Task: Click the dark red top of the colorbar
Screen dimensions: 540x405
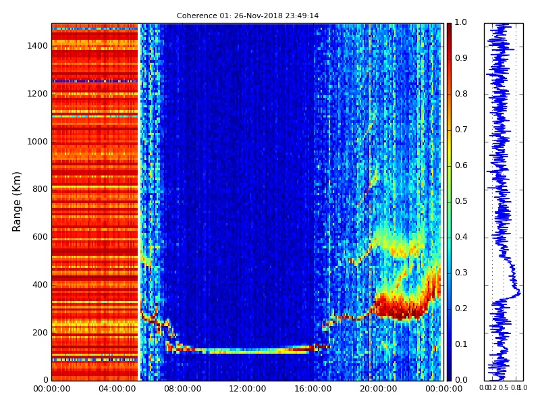Action: coord(449,29)
